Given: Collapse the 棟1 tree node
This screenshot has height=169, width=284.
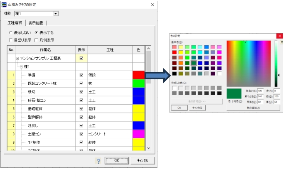Looking at the screenshot, I should pos(21,66).
